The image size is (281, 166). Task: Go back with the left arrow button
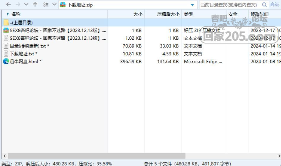pyautogui.click(x=8, y=5)
